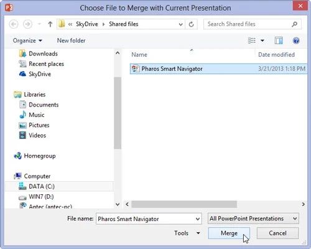The height and width of the screenshot is (249, 311).
Task: Click the Merge button
Action: click(x=229, y=233)
